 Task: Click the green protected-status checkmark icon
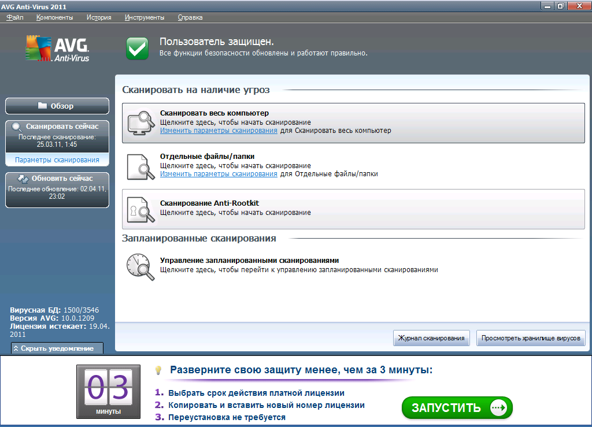click(137, 49)
